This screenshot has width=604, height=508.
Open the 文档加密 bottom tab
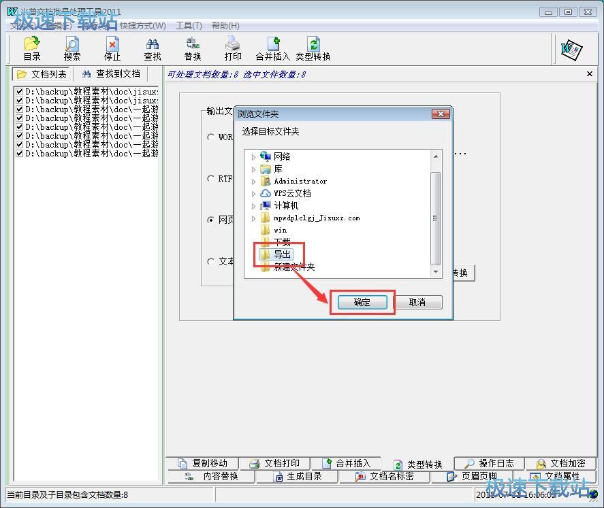click(560, 464)
